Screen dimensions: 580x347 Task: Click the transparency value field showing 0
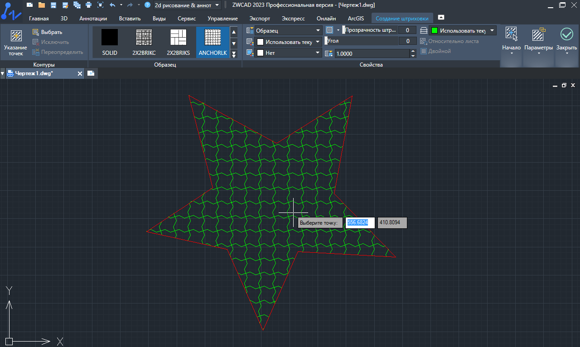pos(407,30)
